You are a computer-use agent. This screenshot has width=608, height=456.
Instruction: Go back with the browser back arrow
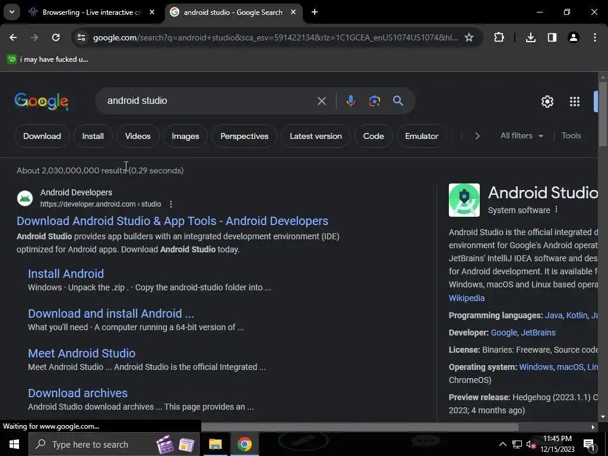click(13, 37)
